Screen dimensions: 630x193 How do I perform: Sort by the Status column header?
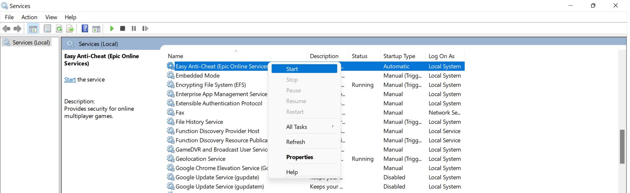tap(364, 56)
